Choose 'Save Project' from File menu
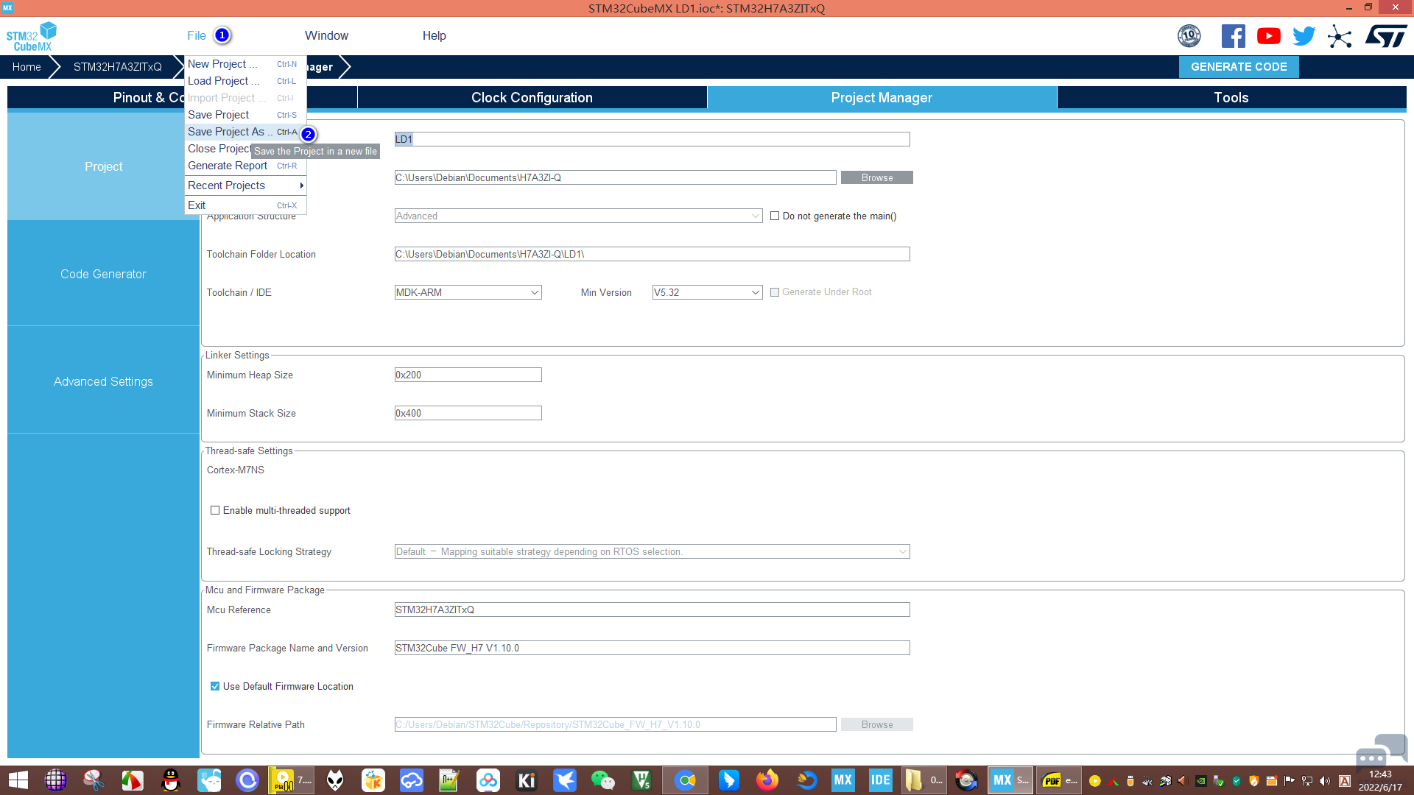Viewport: 1414px width, 795px height. coord(245,115)
